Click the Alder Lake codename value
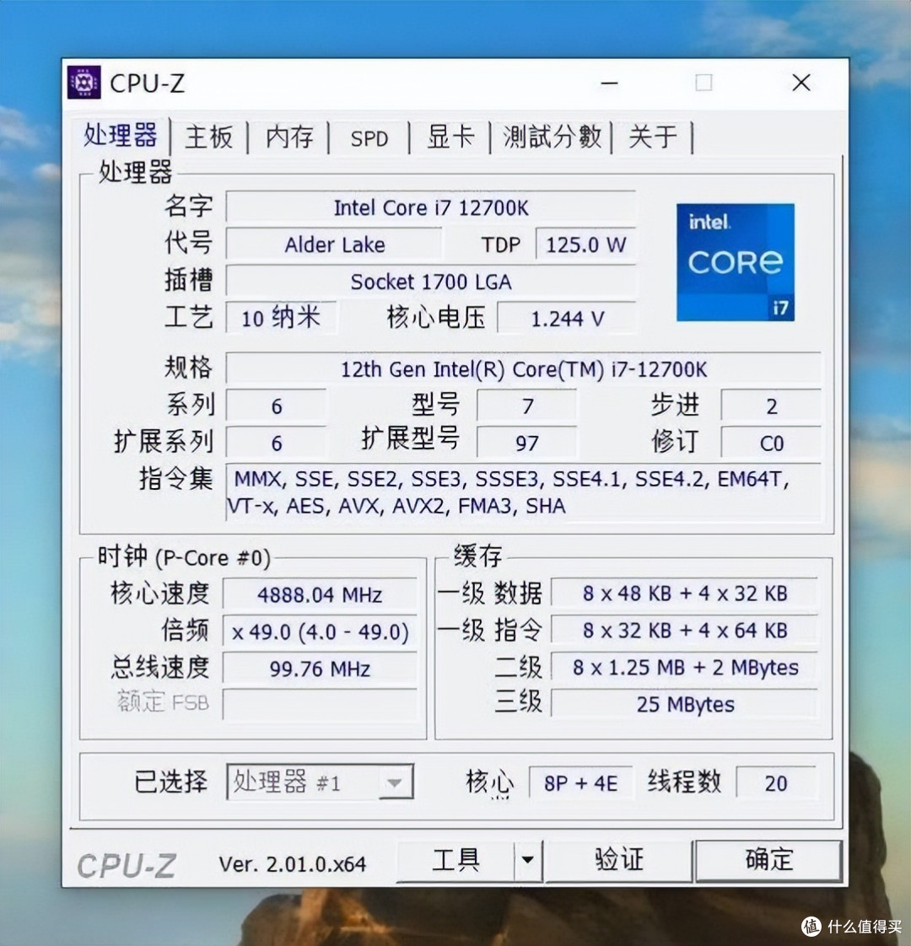911x946 pixels. (334, 245)
